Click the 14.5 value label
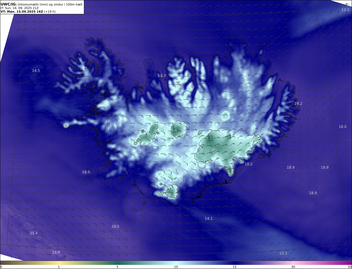The width and height of the screenshot is (352, 269). click(36, 70)
